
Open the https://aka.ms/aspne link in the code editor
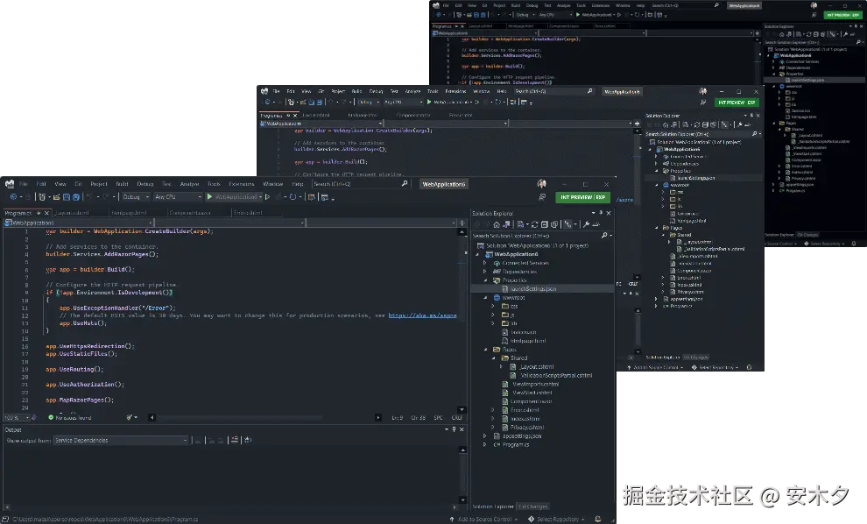(x=422, y=315)
